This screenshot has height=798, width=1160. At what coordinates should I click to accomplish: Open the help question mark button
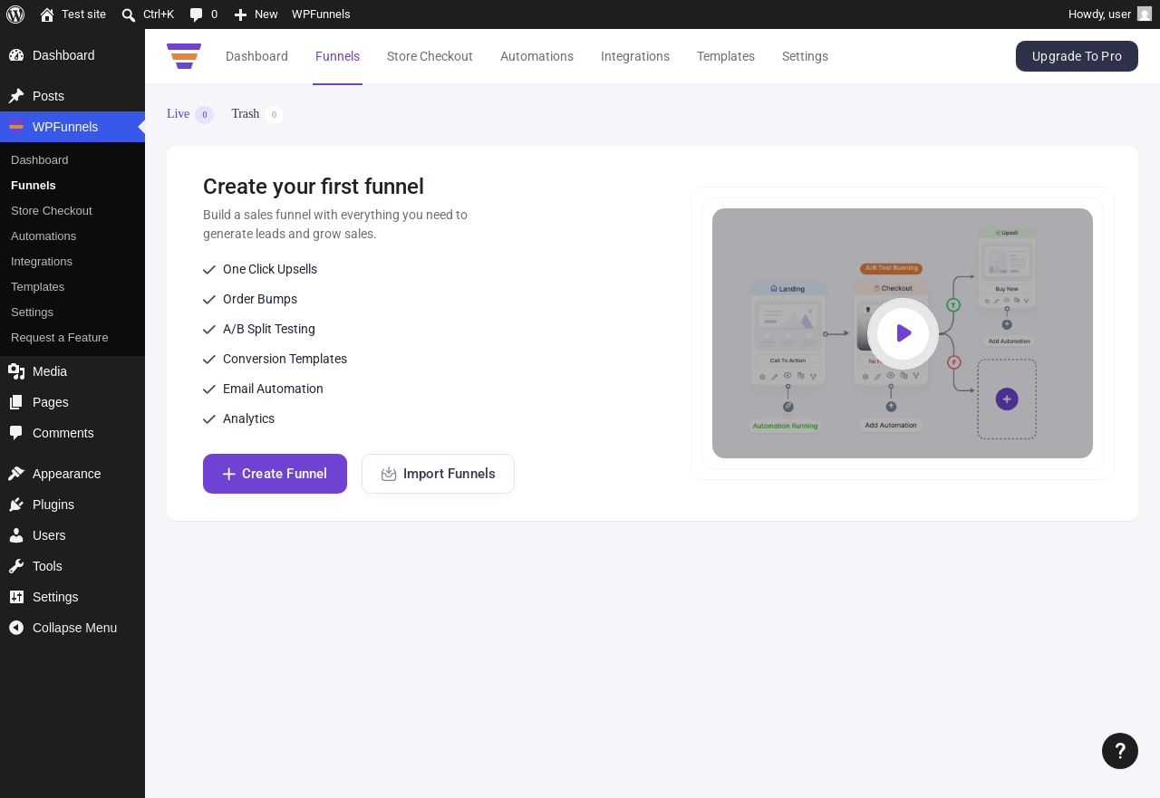click(x=1120, y=751)
